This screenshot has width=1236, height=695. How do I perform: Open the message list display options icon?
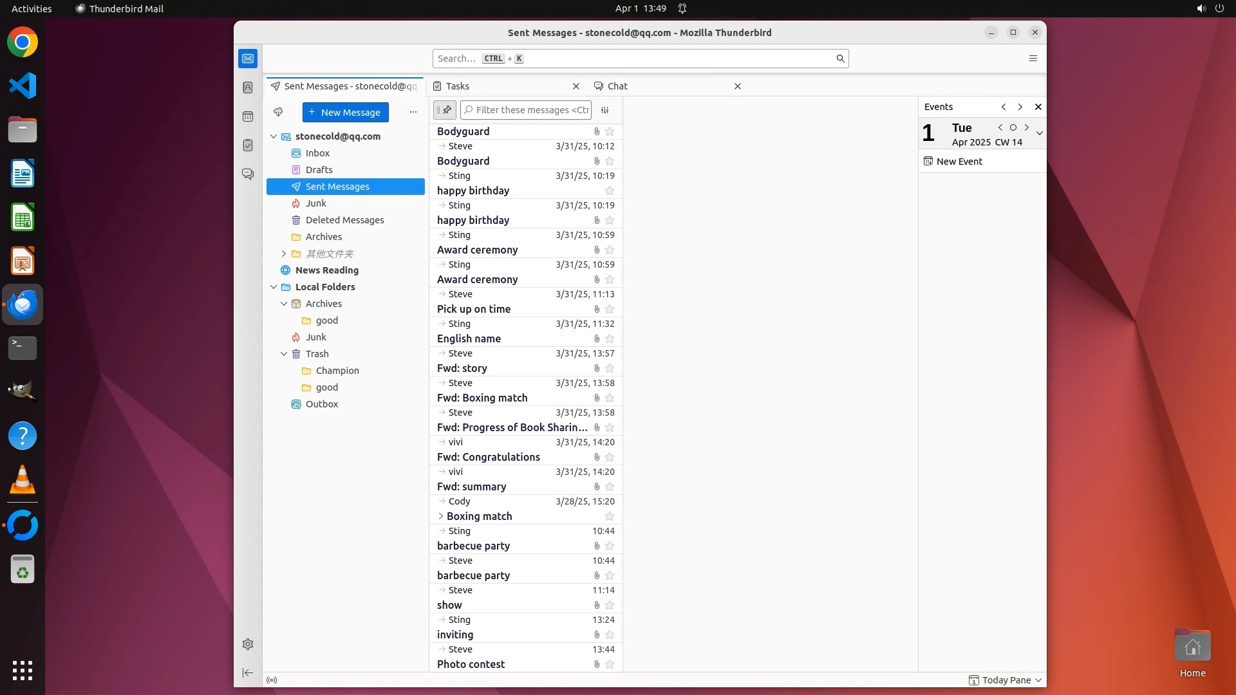(604, 110)
